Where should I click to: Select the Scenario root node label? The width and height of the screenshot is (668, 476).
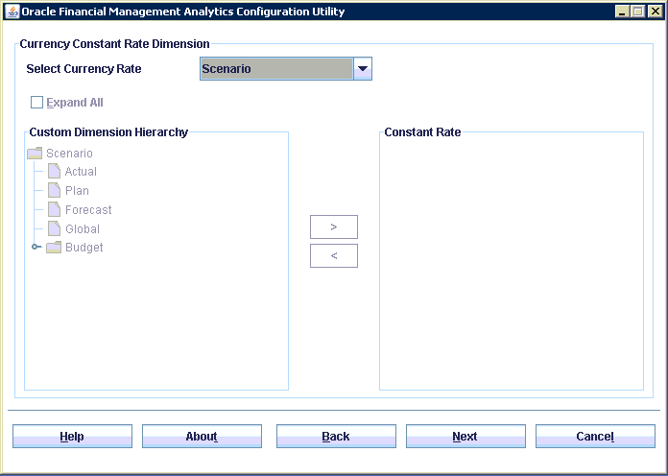pyautogui.click(x=69, y=153)
